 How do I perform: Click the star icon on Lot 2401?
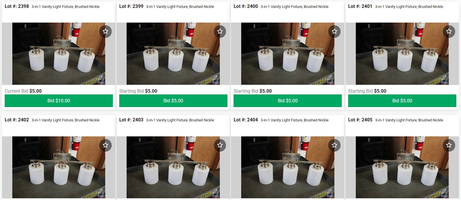449,31
